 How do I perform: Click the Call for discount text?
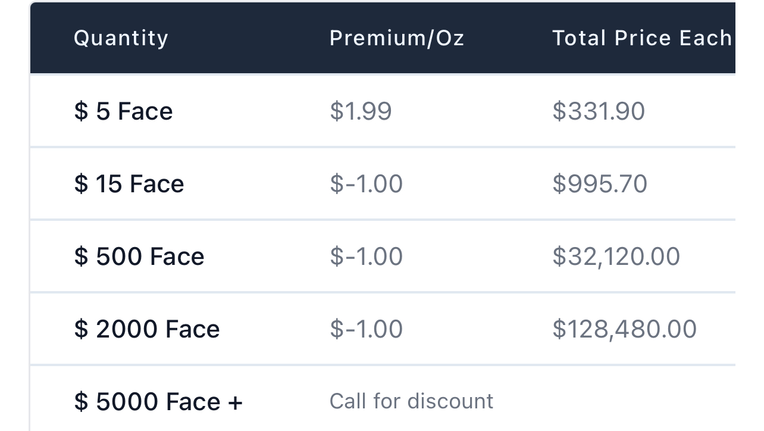click(x=411, y=401)
